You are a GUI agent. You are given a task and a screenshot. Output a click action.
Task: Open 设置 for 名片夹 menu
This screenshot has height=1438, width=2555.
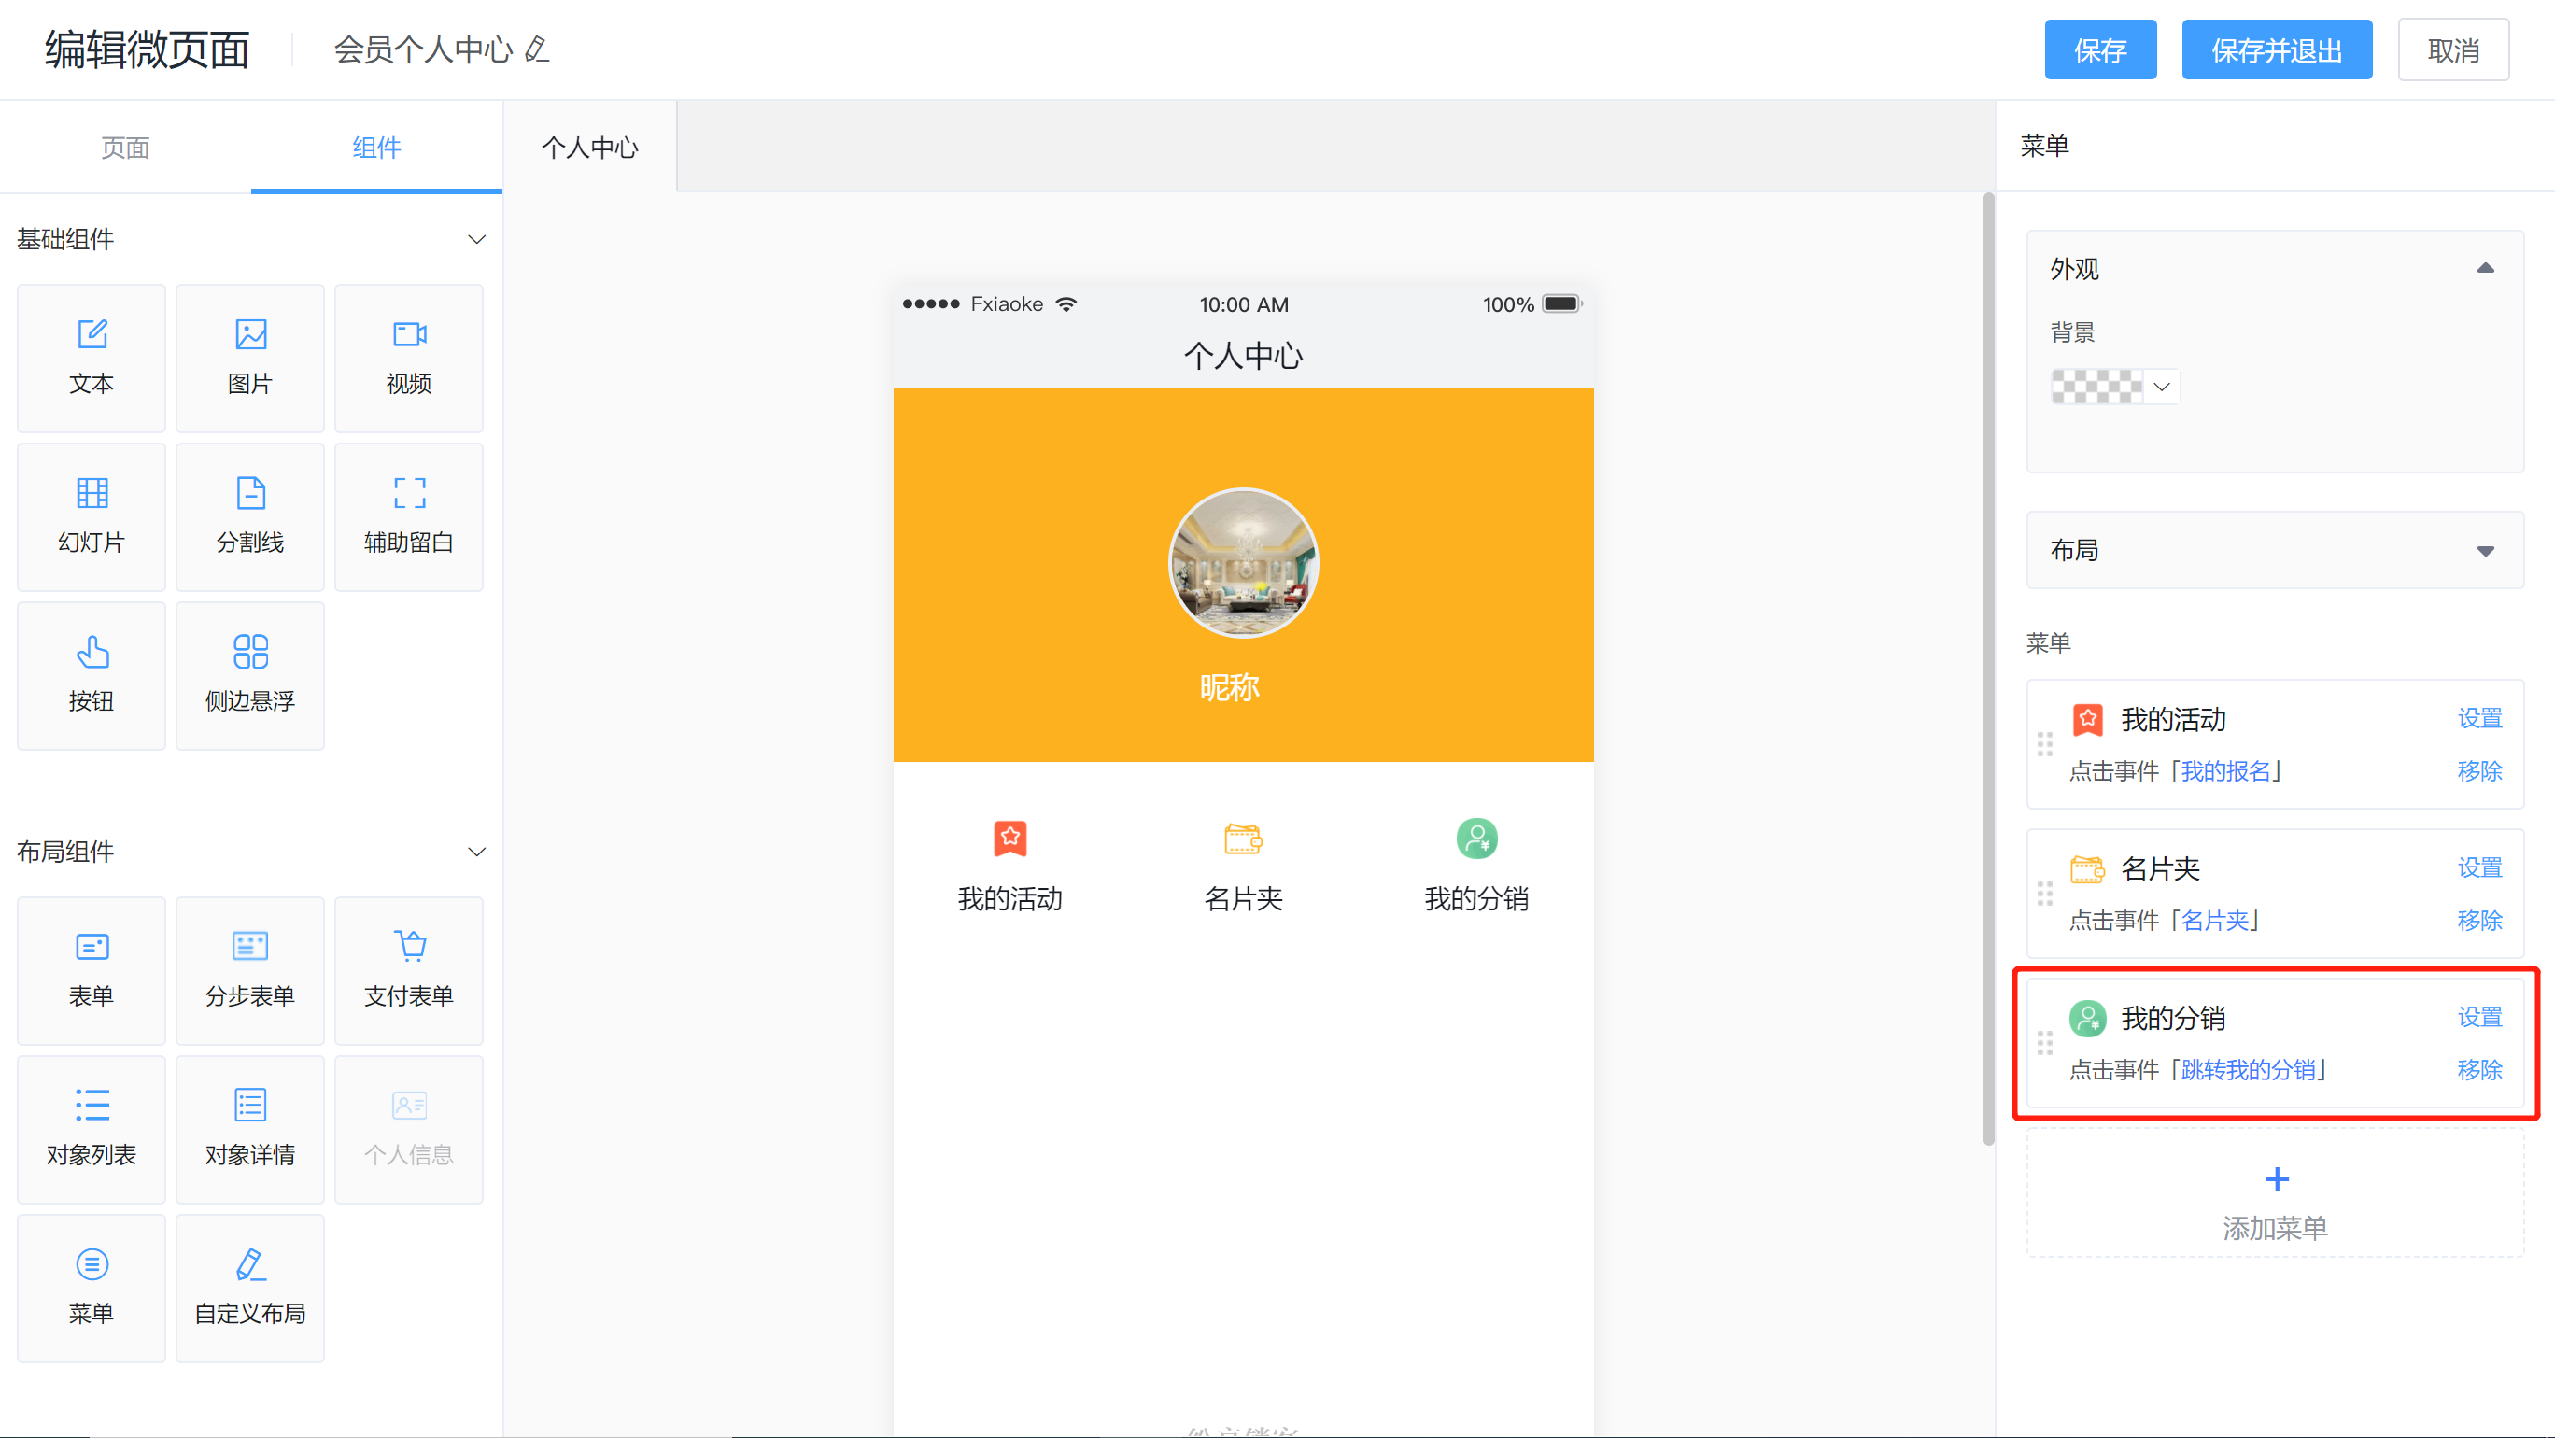2479,867
